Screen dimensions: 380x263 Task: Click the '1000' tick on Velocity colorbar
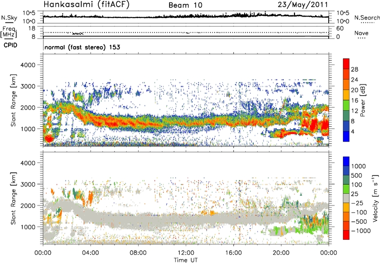coord(358,166)
